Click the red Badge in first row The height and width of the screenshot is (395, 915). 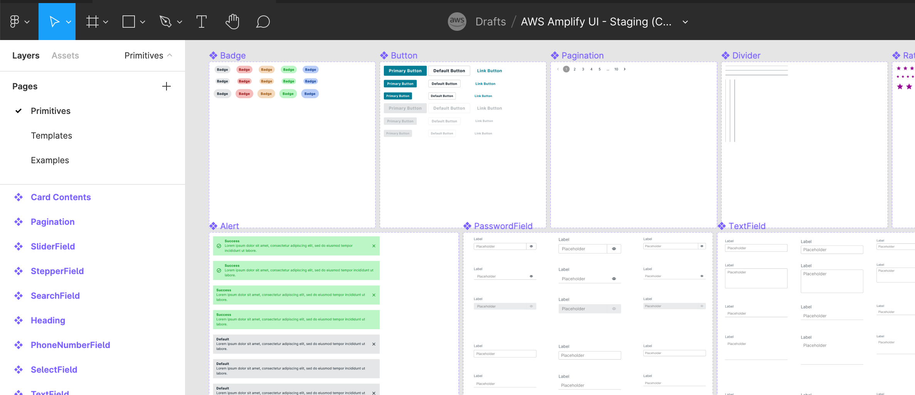click(244, 70)
